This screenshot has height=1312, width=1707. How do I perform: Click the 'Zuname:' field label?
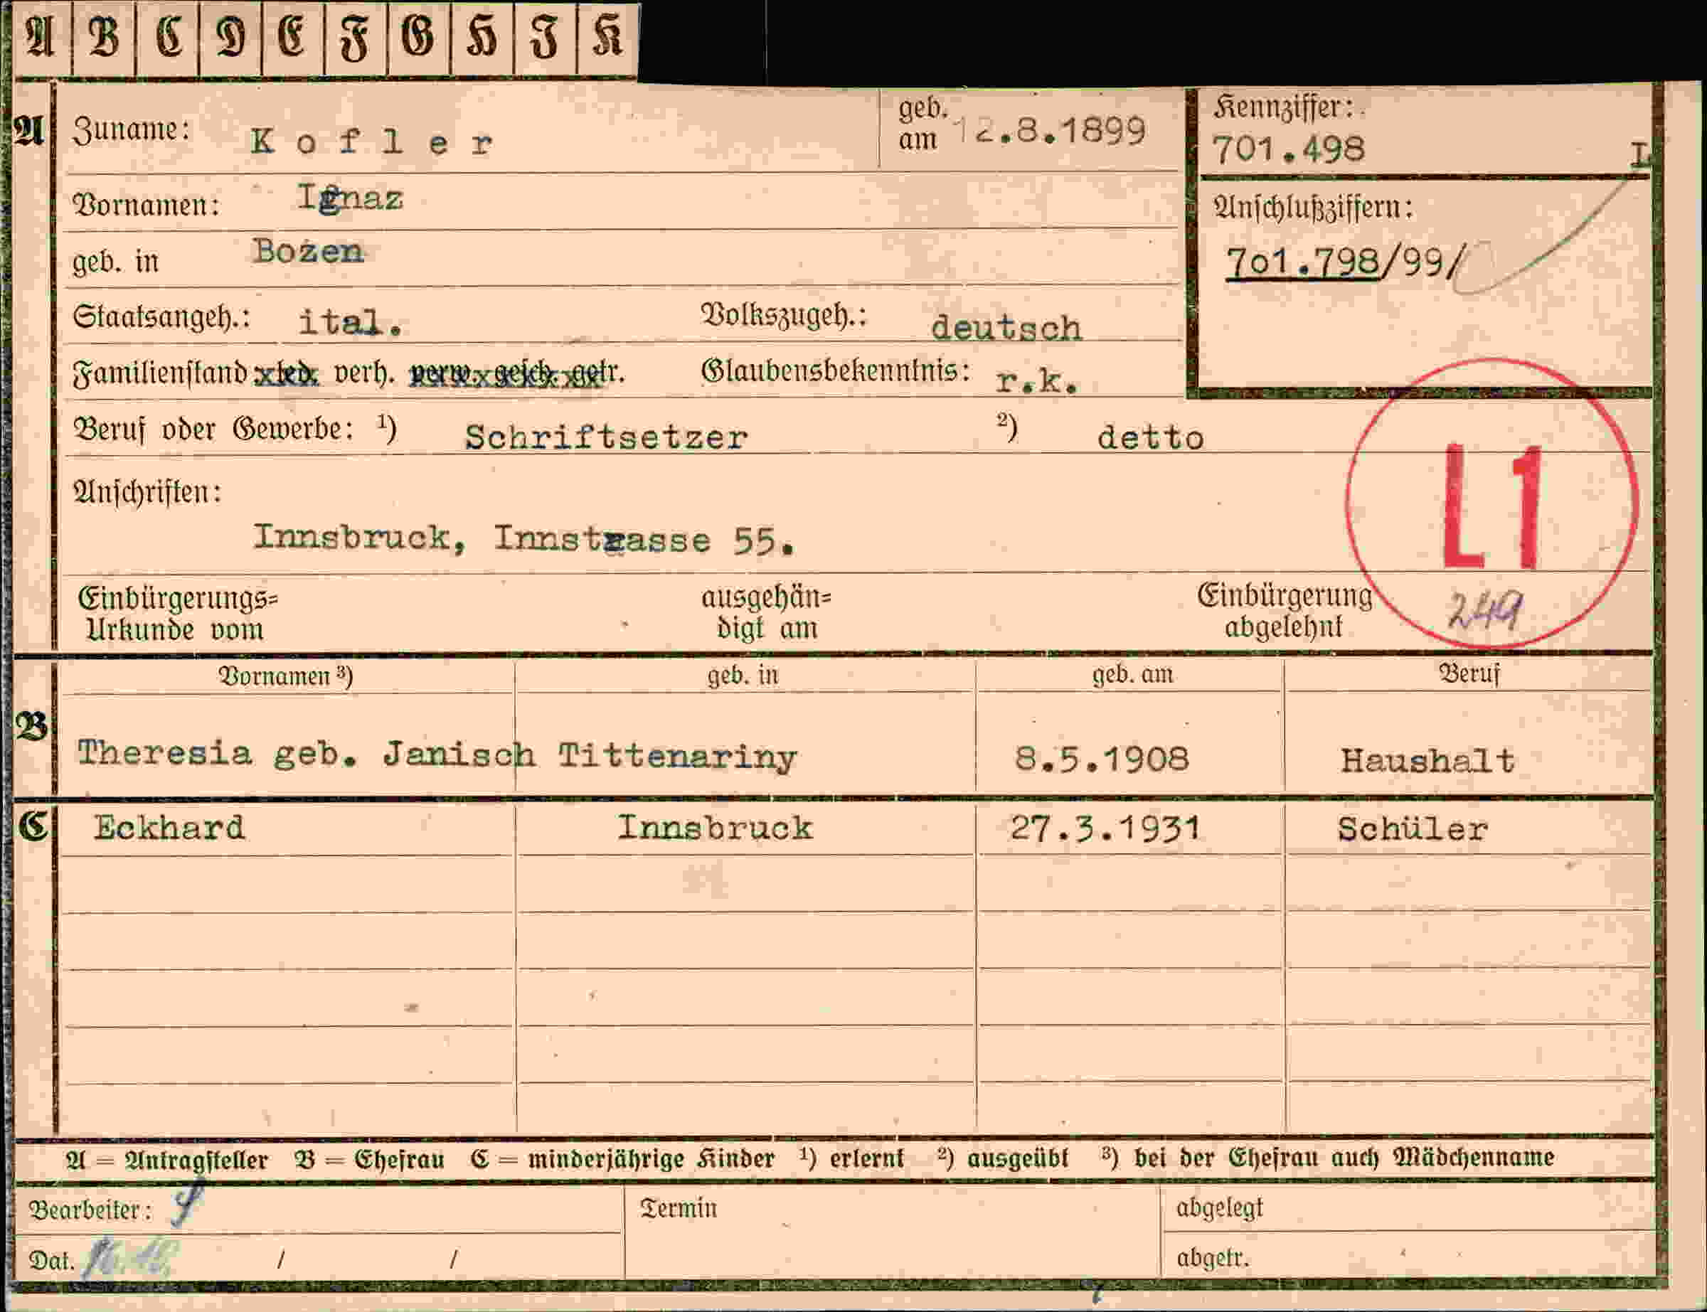[131, 129]
